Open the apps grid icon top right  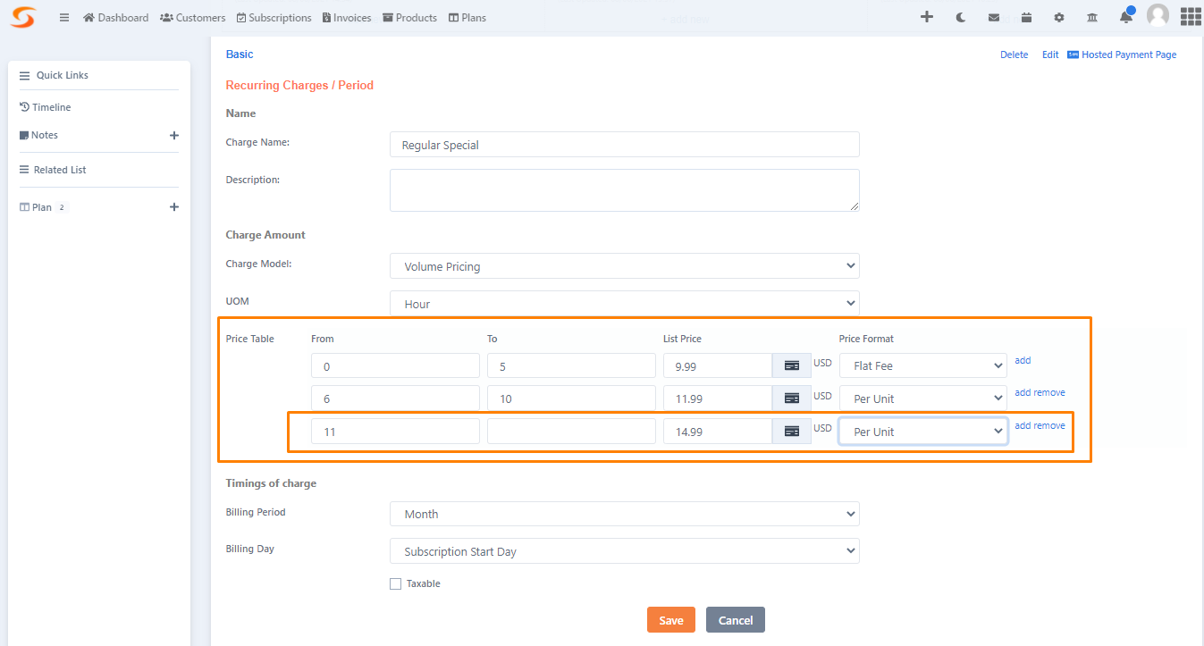[1190, 16]
